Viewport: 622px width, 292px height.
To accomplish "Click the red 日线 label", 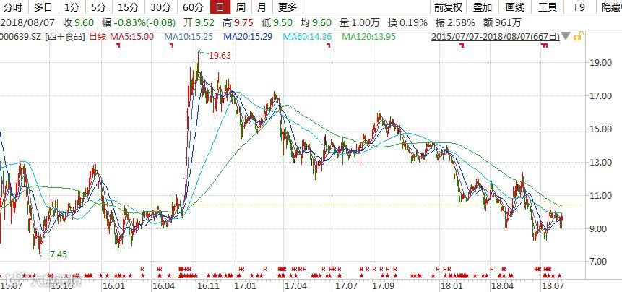I will (x=98, y=37).
